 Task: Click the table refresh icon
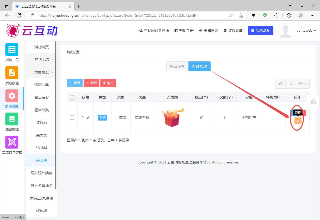[280, 84]
